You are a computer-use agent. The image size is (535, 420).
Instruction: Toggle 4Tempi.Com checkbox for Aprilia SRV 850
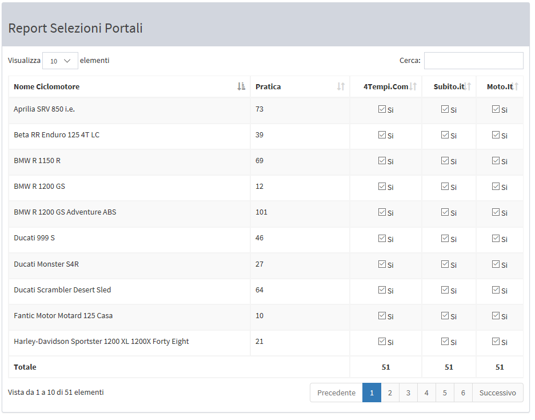(382, 109)
